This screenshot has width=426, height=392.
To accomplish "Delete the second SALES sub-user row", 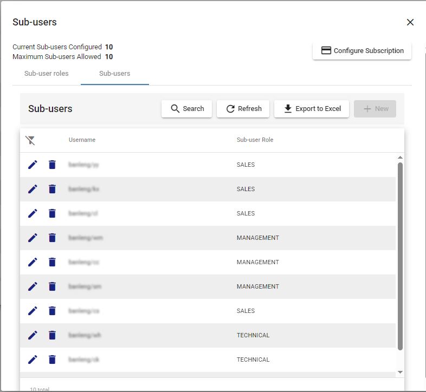I will pos(52,189).
